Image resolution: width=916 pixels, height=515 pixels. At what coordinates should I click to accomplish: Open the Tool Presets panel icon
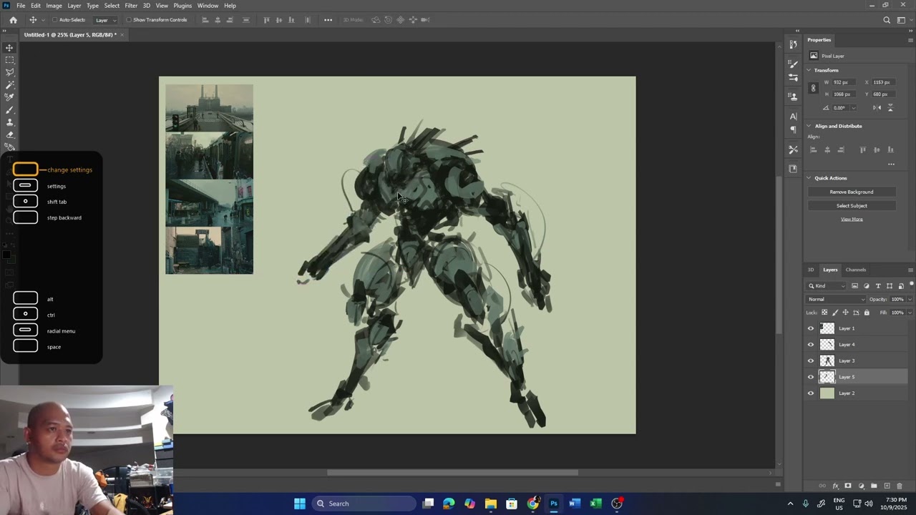[x=793, y=149]
